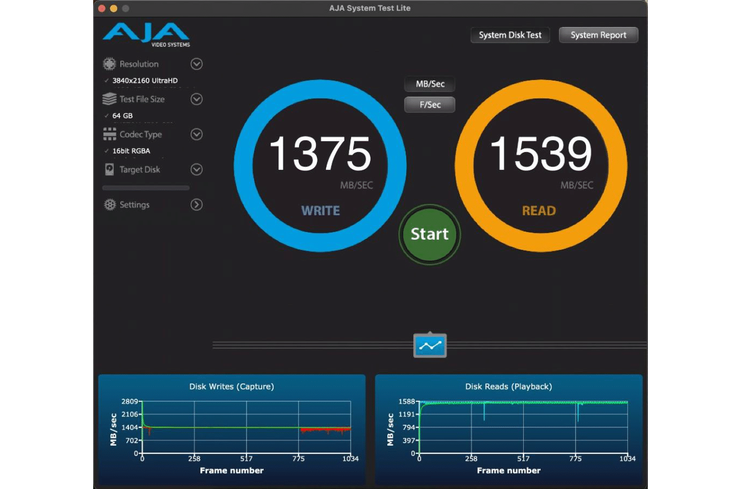The image size is (741, 489).
Task: Click the Test File Size stack icon
Action: [109, 99]
